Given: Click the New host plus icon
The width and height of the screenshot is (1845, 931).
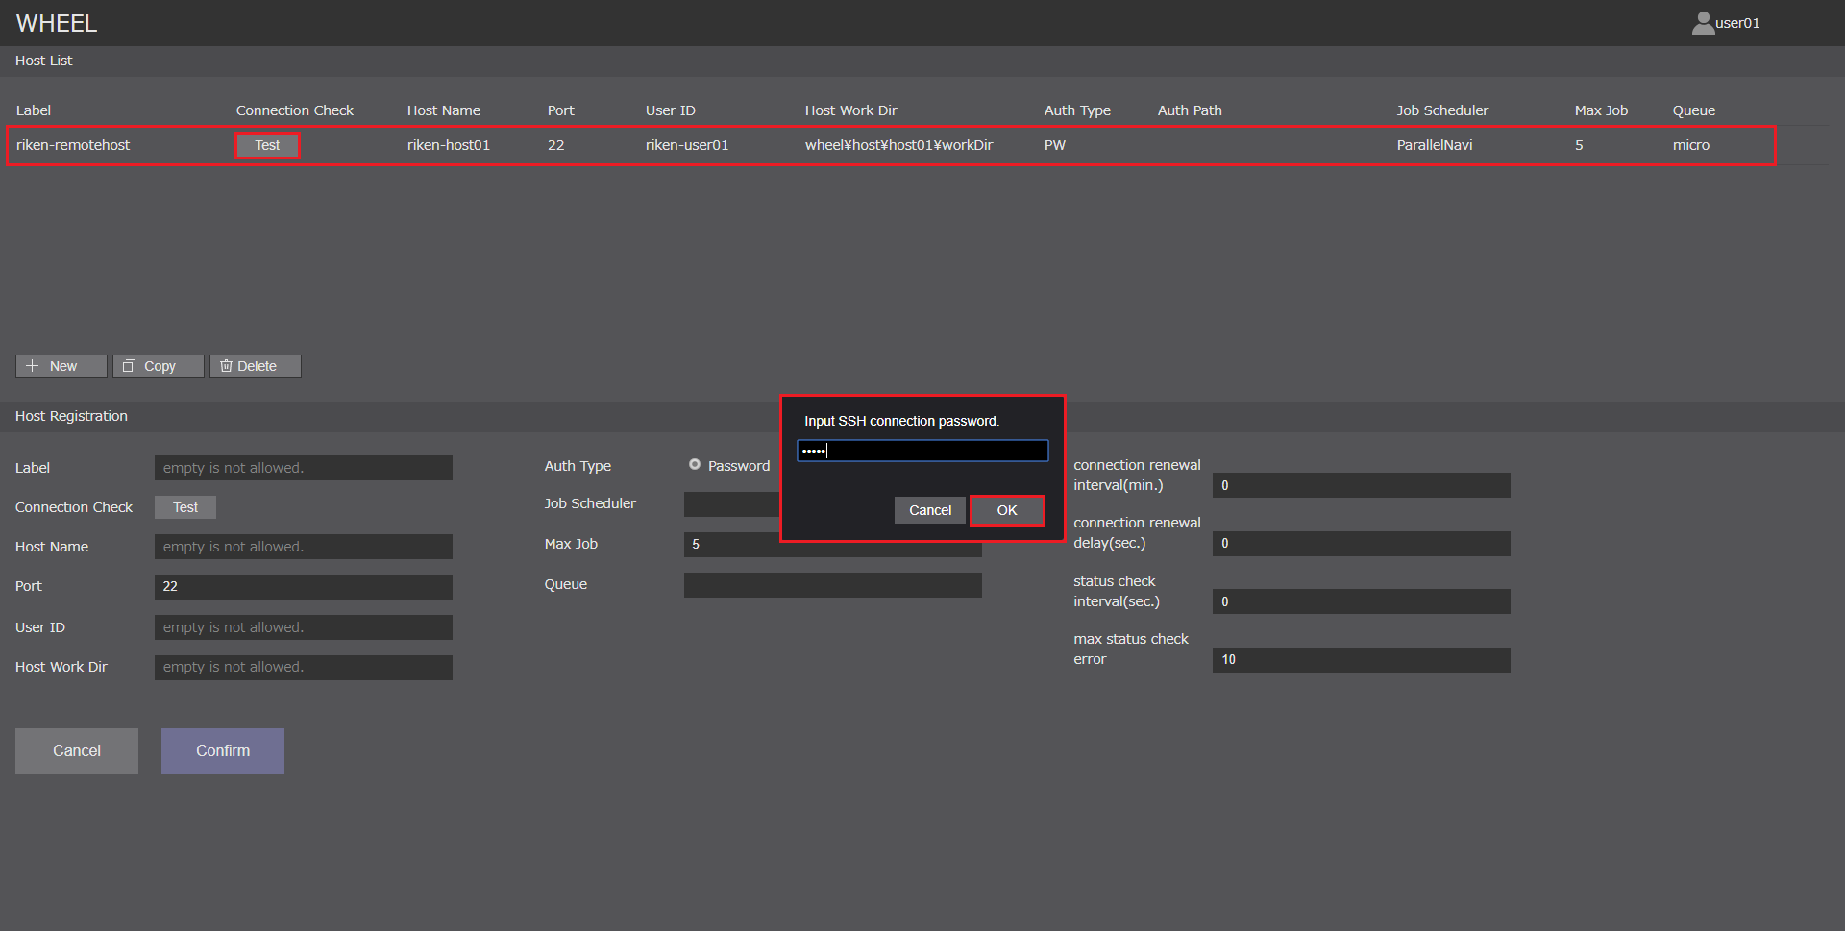Looking at the screenshot, I should click(33, 366).
